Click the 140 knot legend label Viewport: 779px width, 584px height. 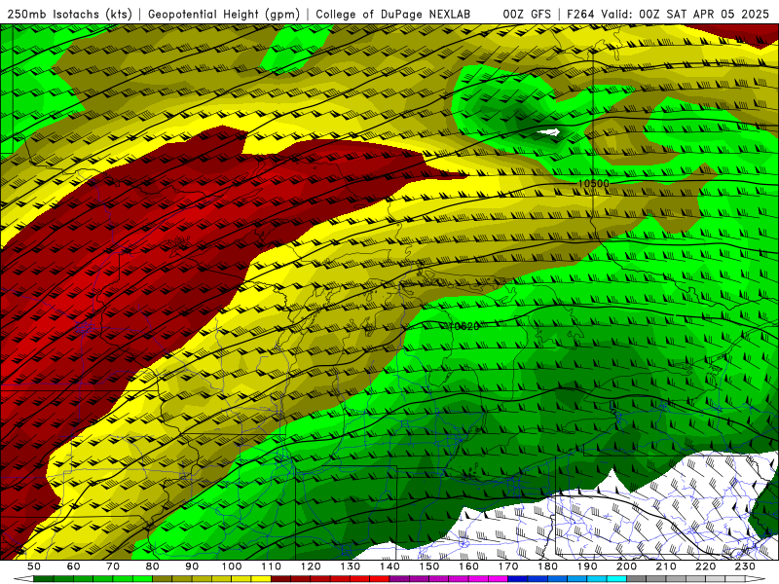pos(389,566)
